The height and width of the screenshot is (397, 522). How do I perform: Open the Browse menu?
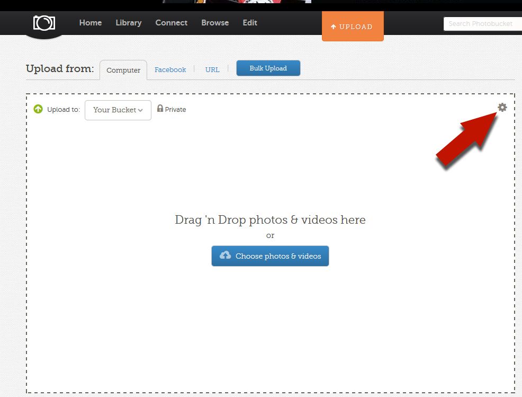pos(215,23)
